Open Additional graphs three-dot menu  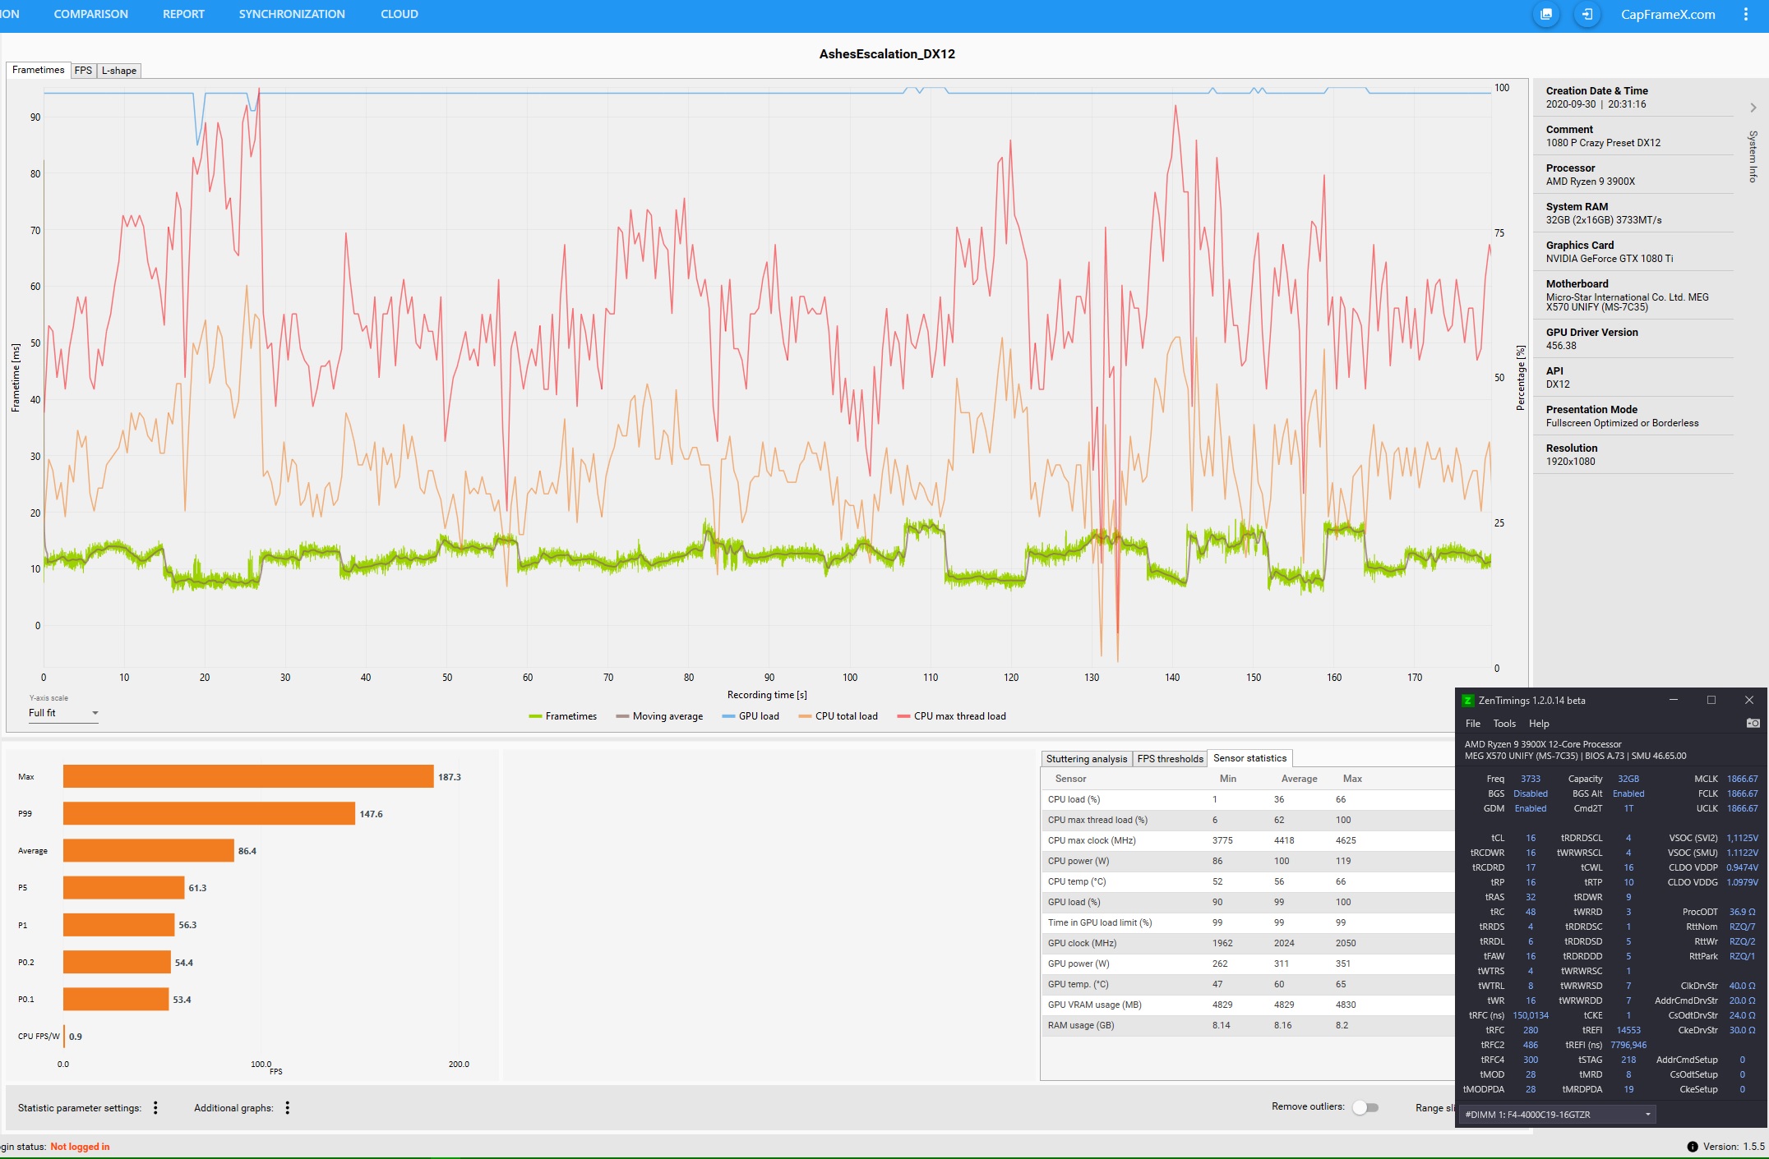click(287, 1107)
